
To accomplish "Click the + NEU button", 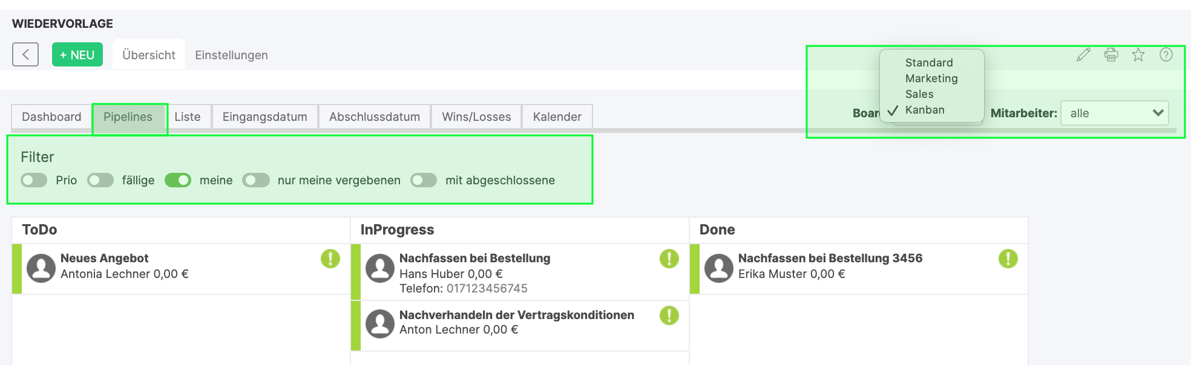I will pos(77,54).
